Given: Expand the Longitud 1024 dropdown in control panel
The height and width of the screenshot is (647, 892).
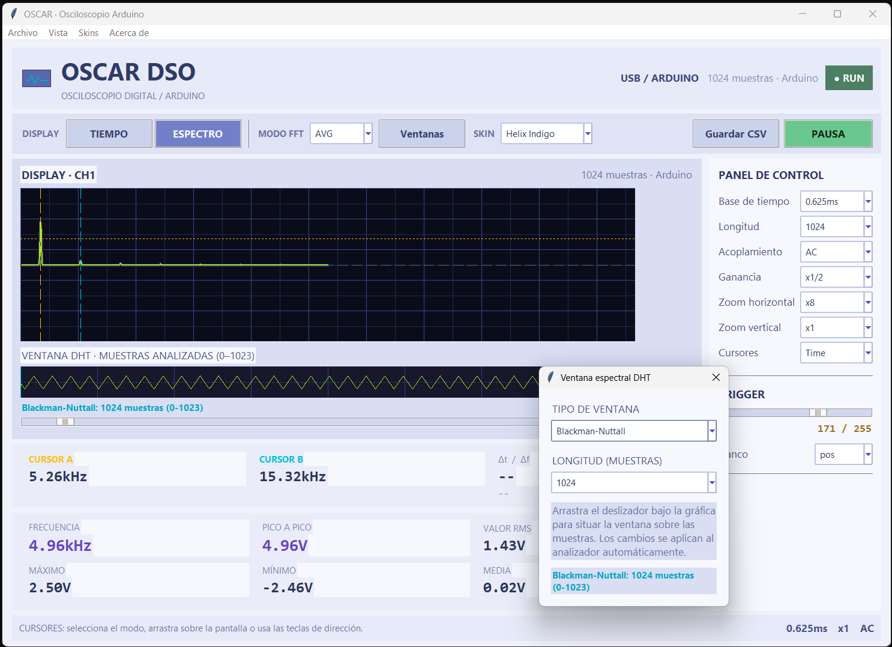Looking at the screenshot, I should [836, 227].
